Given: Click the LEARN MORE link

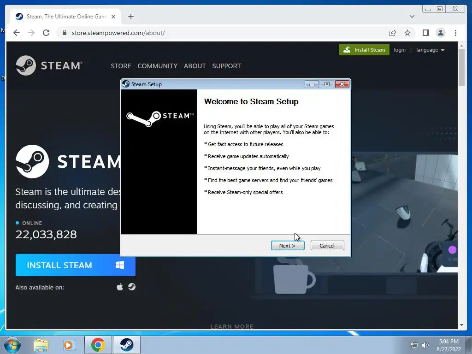Looking at the screenshot, I should (232, 327).
